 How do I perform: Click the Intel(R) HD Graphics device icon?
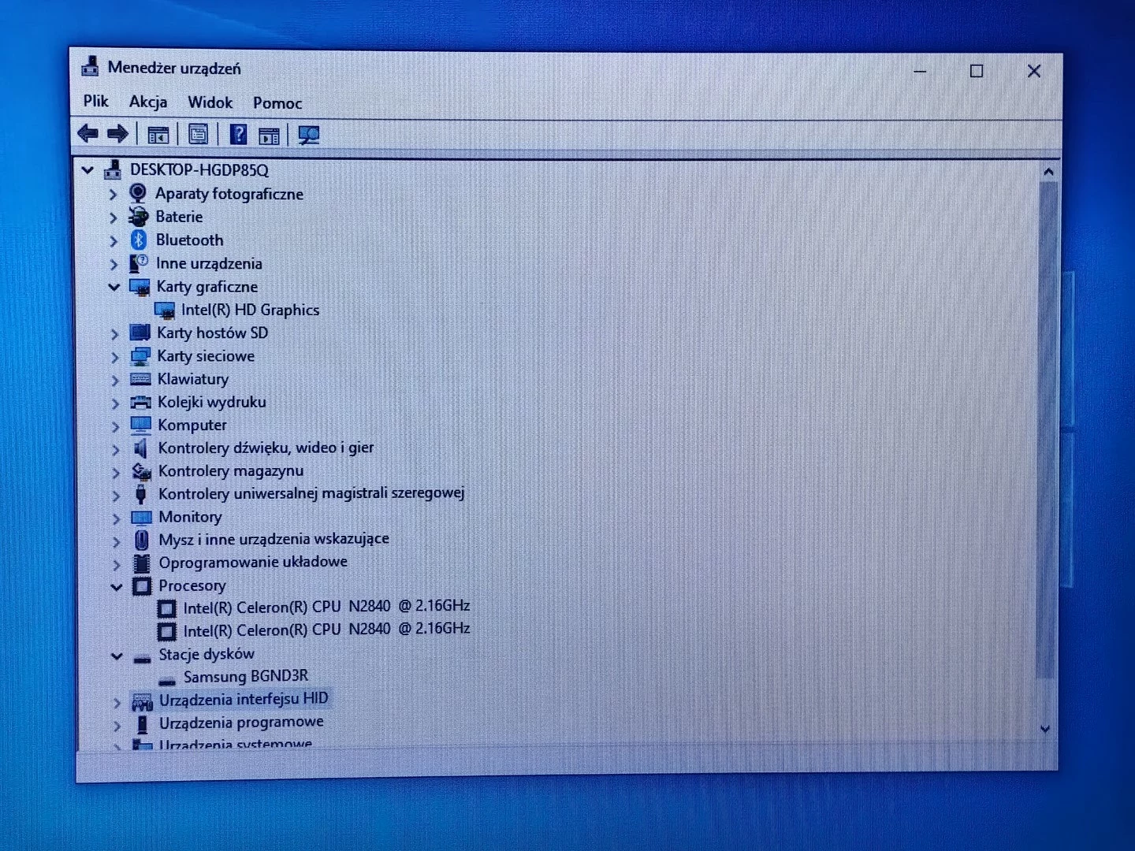pyautogui.click(x=165, y=310)
